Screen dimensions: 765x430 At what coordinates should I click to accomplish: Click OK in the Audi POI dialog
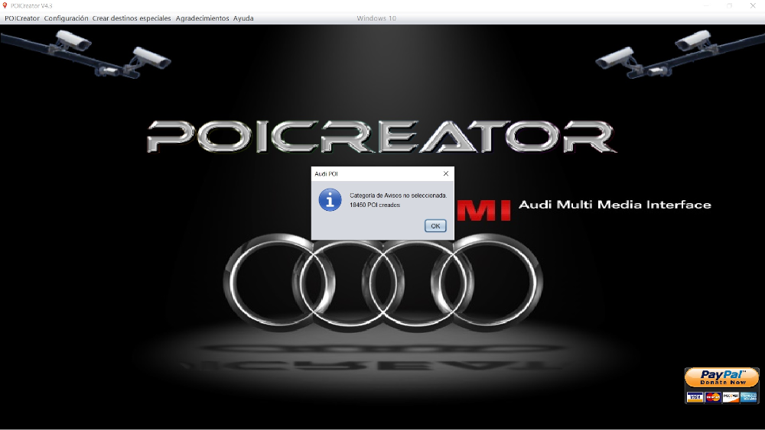pyautogui.click(x=435, y=226)
